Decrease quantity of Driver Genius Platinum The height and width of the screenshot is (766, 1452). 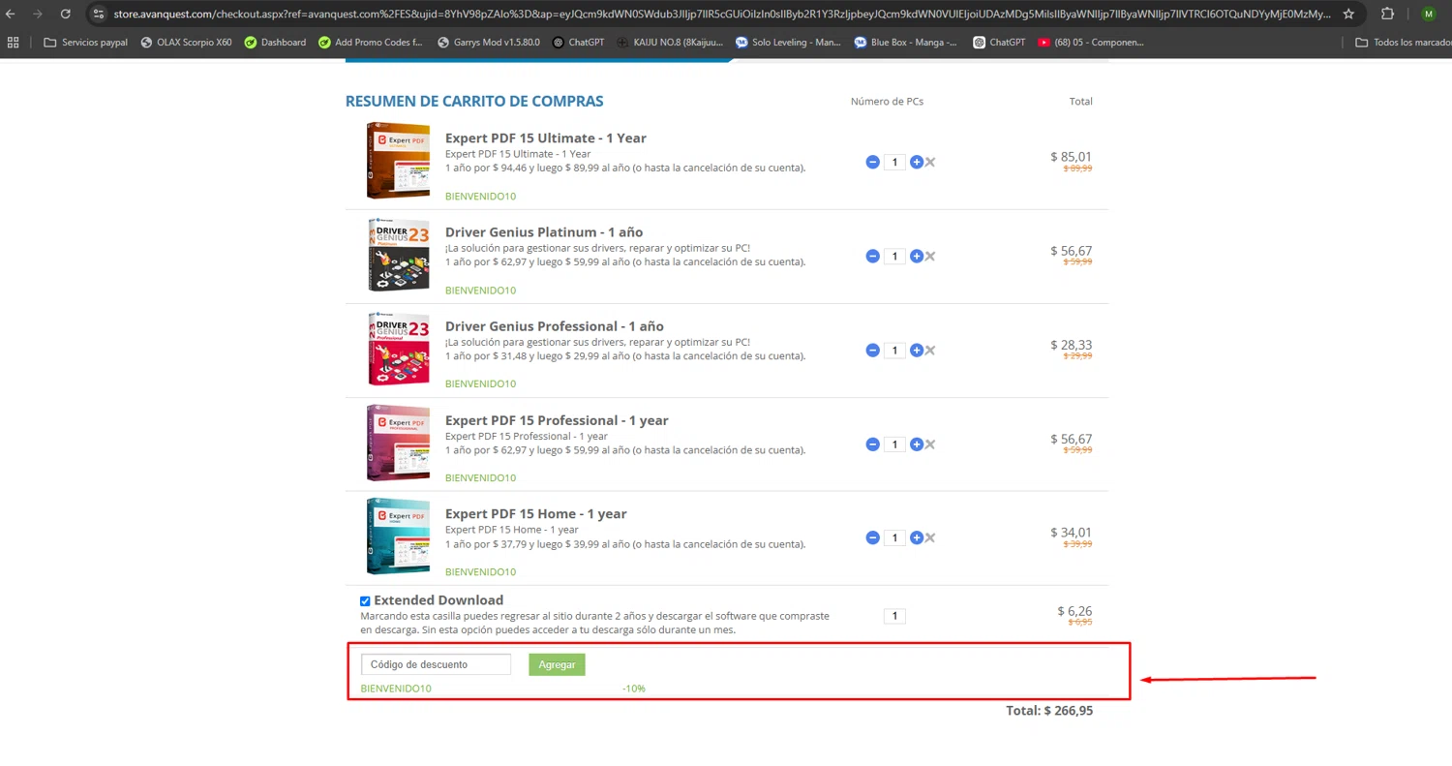tap(872, 256)
